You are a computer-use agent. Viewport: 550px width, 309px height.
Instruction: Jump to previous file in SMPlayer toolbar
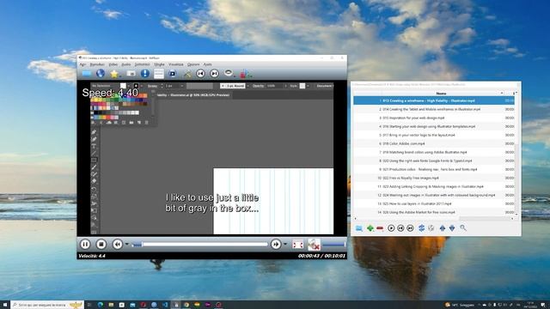pyautogui.click(x=200, y=74)
